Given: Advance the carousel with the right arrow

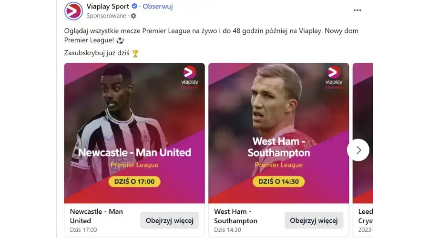Looking at the screenshot, I should 358,150.
